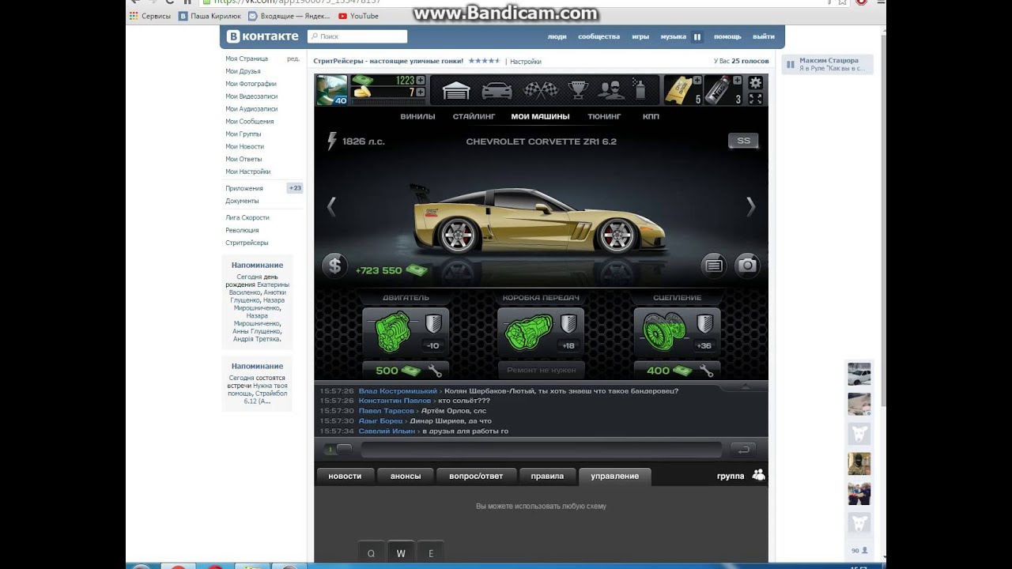
Task: Select the управление tab
Action: 614,476
